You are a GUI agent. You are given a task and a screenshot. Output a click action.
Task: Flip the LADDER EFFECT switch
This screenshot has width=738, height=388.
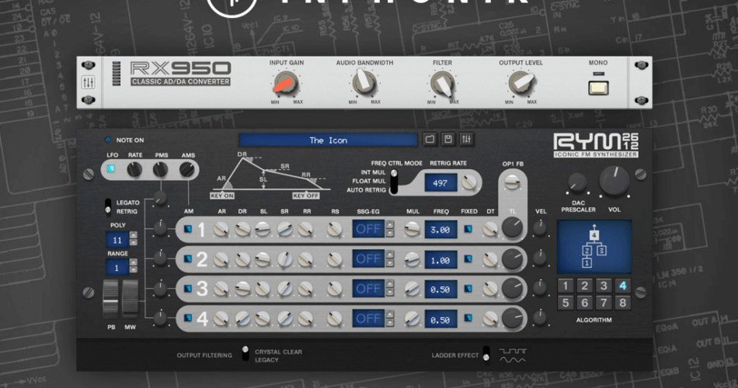pyautogui.click(x=486, y=354)
